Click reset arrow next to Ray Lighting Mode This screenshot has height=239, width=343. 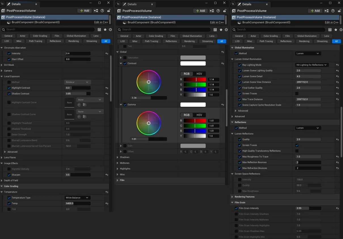(x=337, y=65)
